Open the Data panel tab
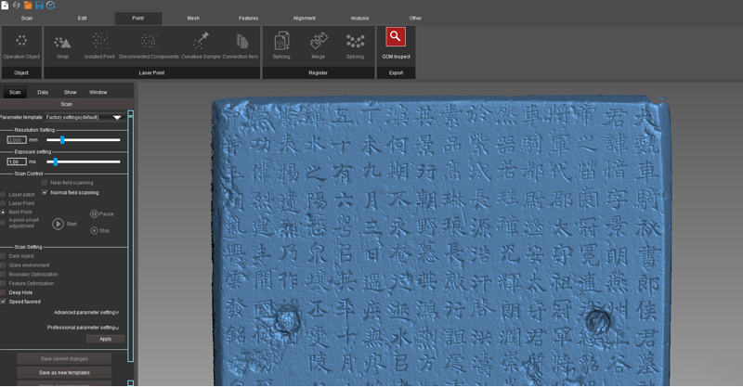743x387 pixels. (x=43, y=93)
